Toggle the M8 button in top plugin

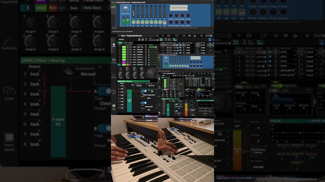[x=165, y=22]
